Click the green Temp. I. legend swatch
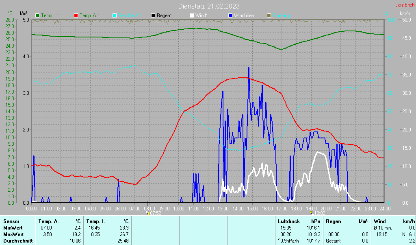 pyautogui.click(x=37, y=15)
